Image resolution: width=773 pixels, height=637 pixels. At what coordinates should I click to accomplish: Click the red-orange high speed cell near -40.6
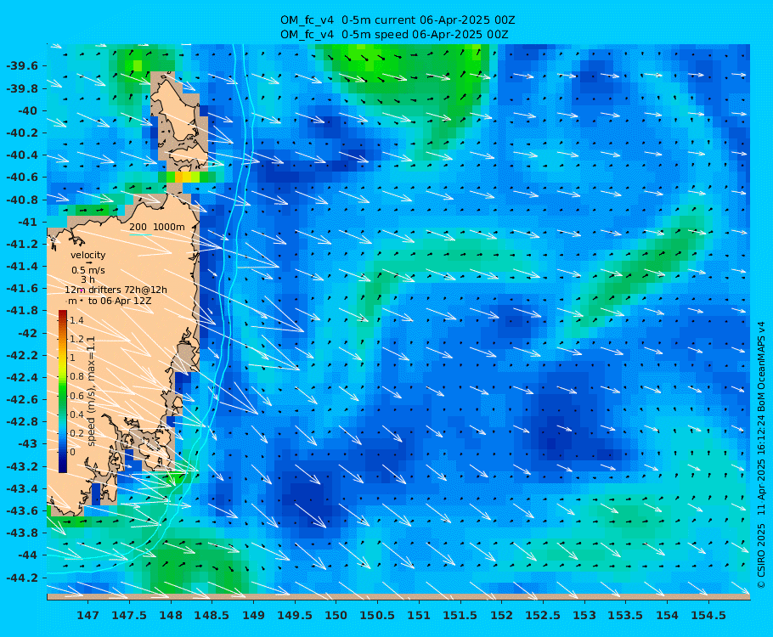click(x=179, y=177)
